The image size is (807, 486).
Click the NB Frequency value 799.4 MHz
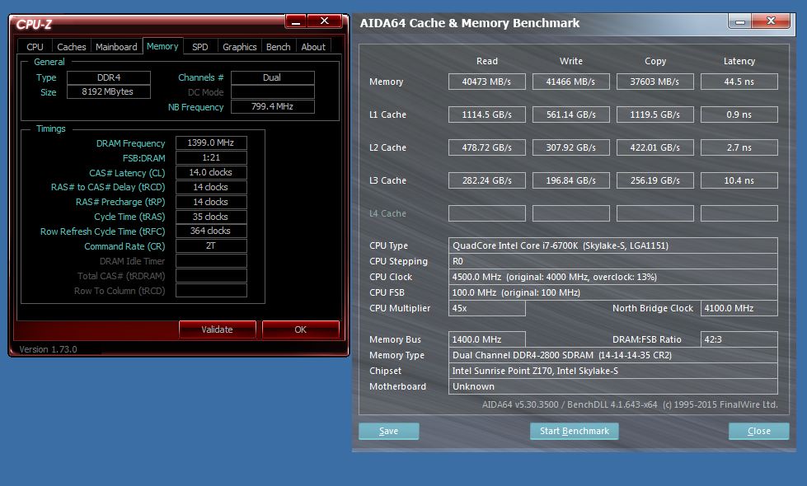272,106
